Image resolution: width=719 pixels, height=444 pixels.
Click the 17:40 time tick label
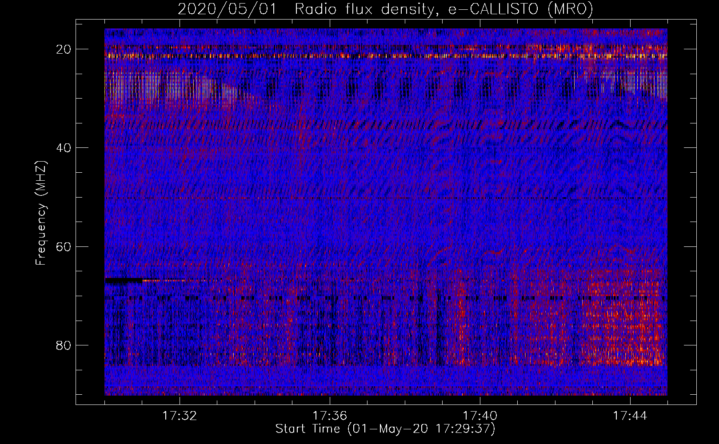(480, 416)
